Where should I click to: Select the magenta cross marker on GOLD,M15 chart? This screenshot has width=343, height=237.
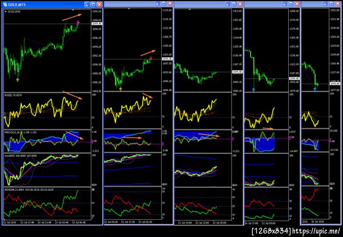[78, 22]
